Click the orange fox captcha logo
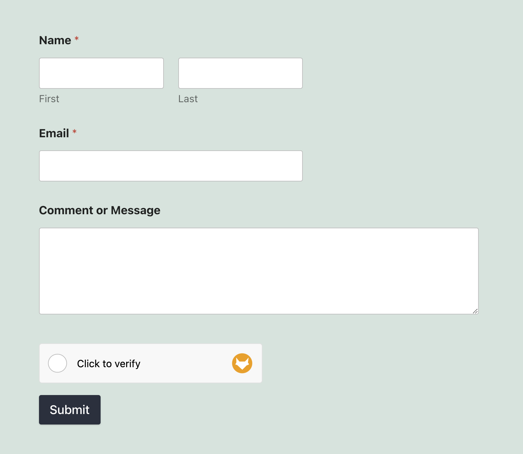523x454 pixels. click(242, 363)
